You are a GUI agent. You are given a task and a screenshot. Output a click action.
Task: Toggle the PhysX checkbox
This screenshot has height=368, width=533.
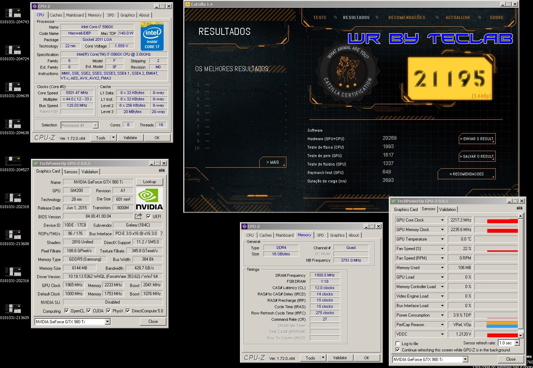point(108,311)
